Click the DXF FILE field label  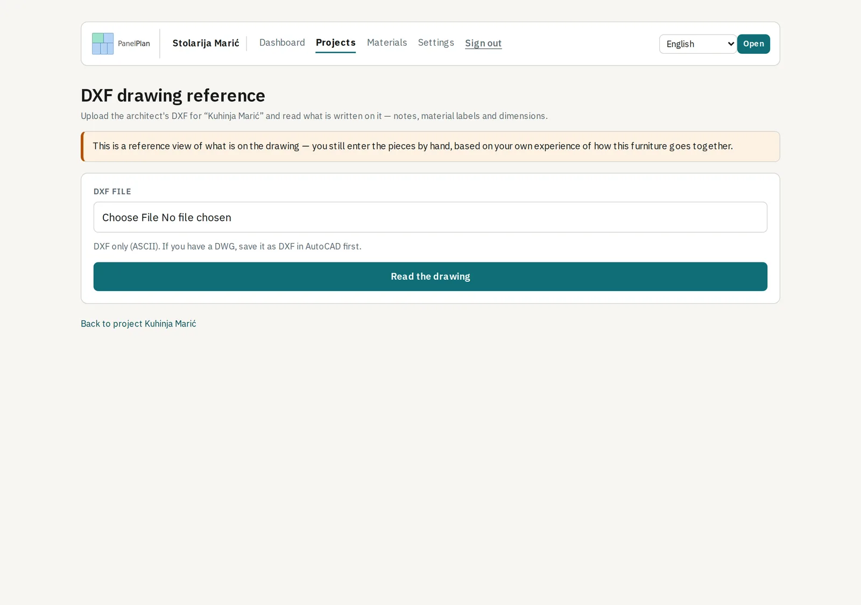coord(112,191)
